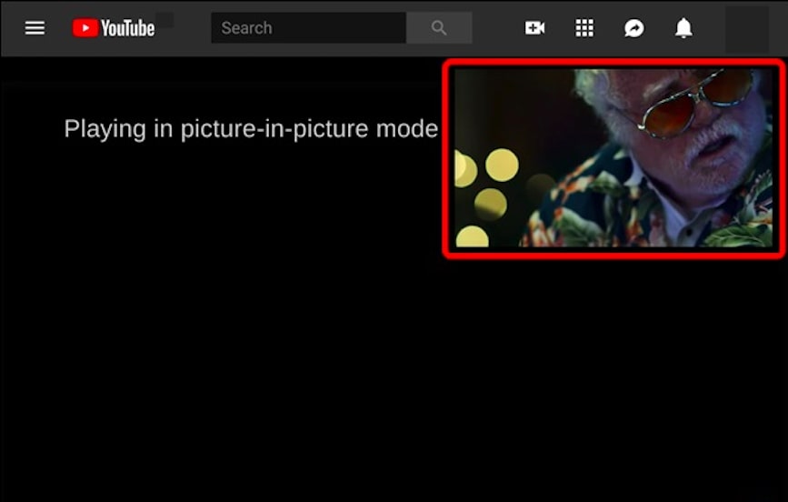Show notifications via the bell icon
Viewport: 788px width, 502px height.
[x=683, y=28]
